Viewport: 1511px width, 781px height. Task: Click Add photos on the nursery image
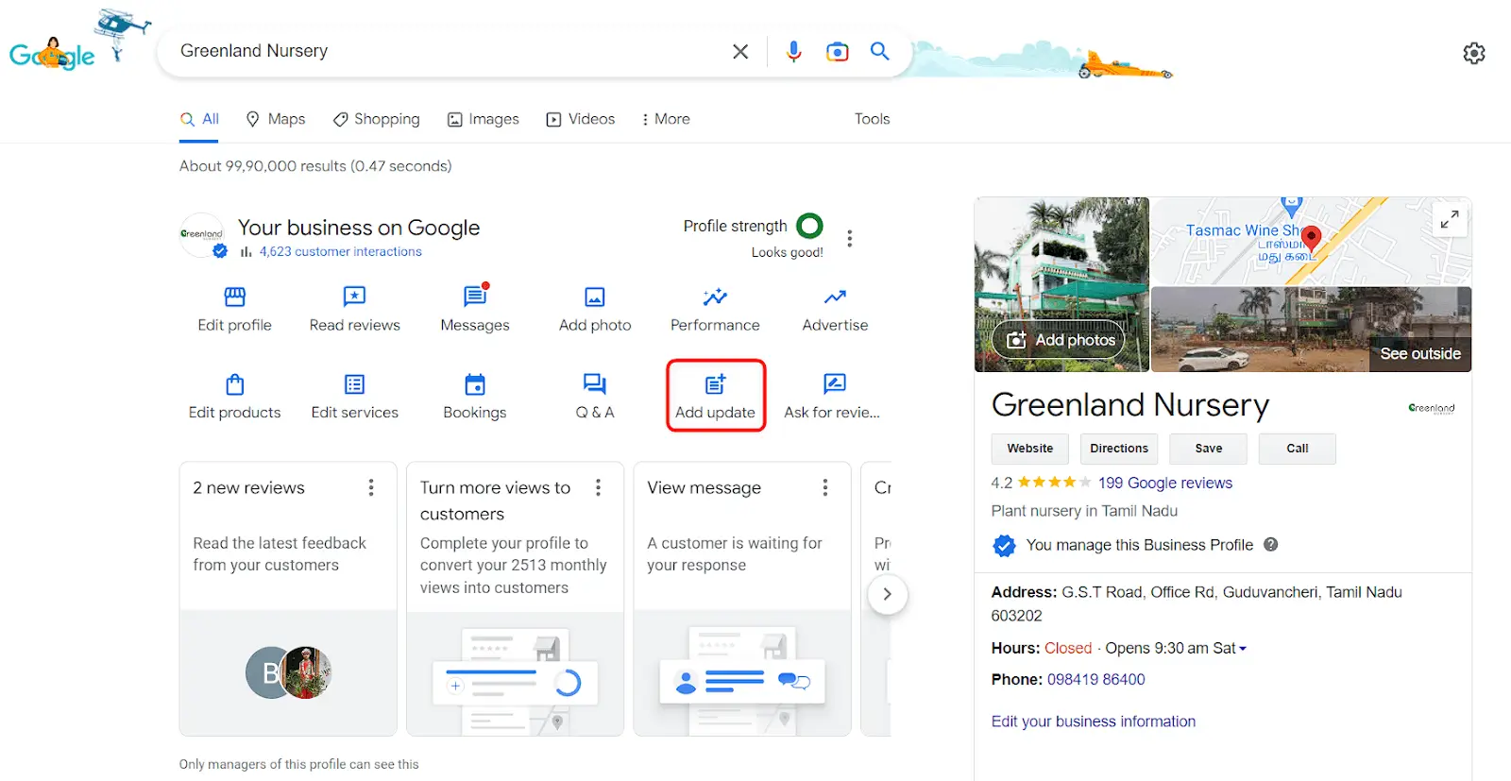[1059, 340]
